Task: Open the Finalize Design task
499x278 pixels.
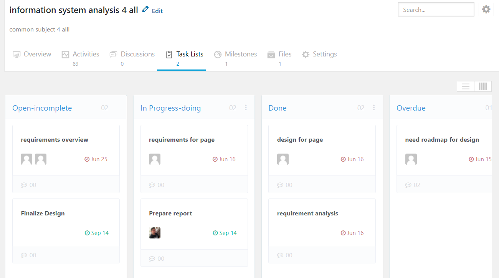Action: (x=43, y=213)
